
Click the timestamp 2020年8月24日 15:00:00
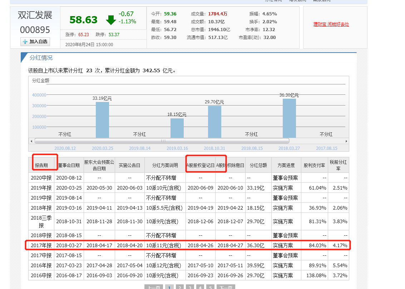click(89, 45)
